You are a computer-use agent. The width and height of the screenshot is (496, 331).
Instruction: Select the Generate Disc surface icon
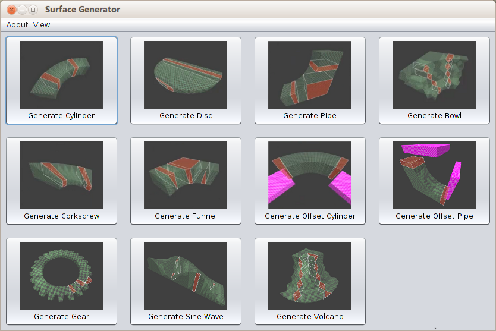point(186,74)
